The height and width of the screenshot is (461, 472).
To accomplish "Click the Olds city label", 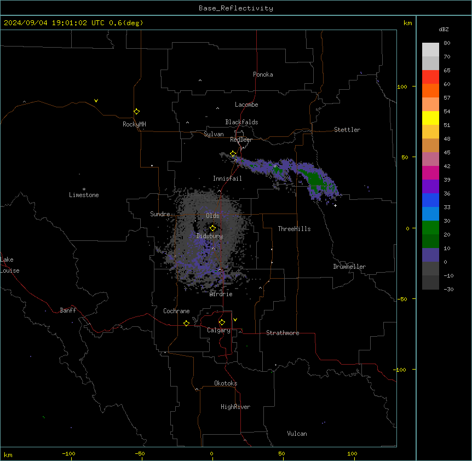I will (212, 216).
